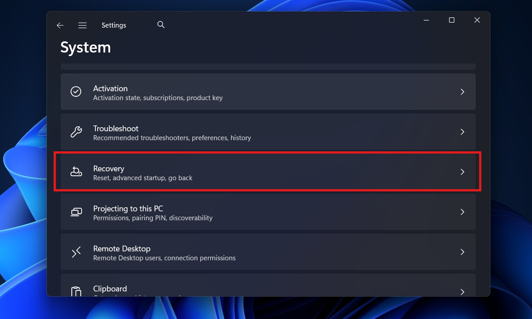Click the back arrow icon

pos(60,25)
